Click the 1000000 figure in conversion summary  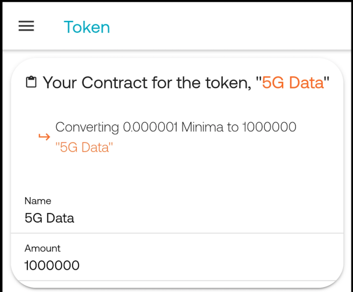coord(269,127)
